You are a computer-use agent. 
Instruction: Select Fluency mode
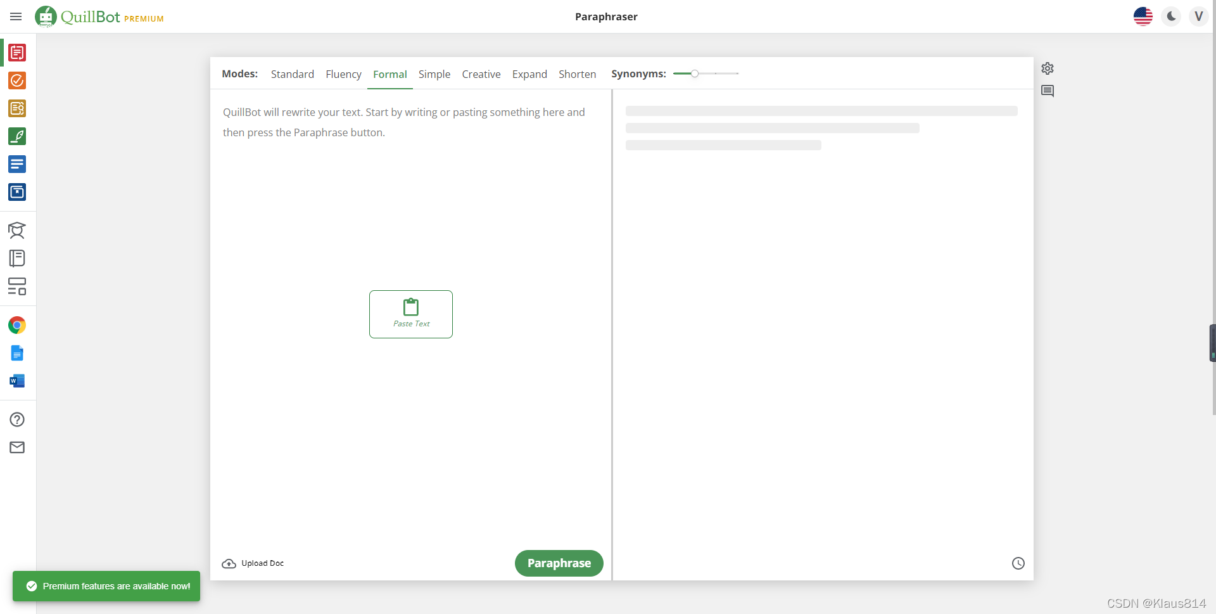coord(343,74)
